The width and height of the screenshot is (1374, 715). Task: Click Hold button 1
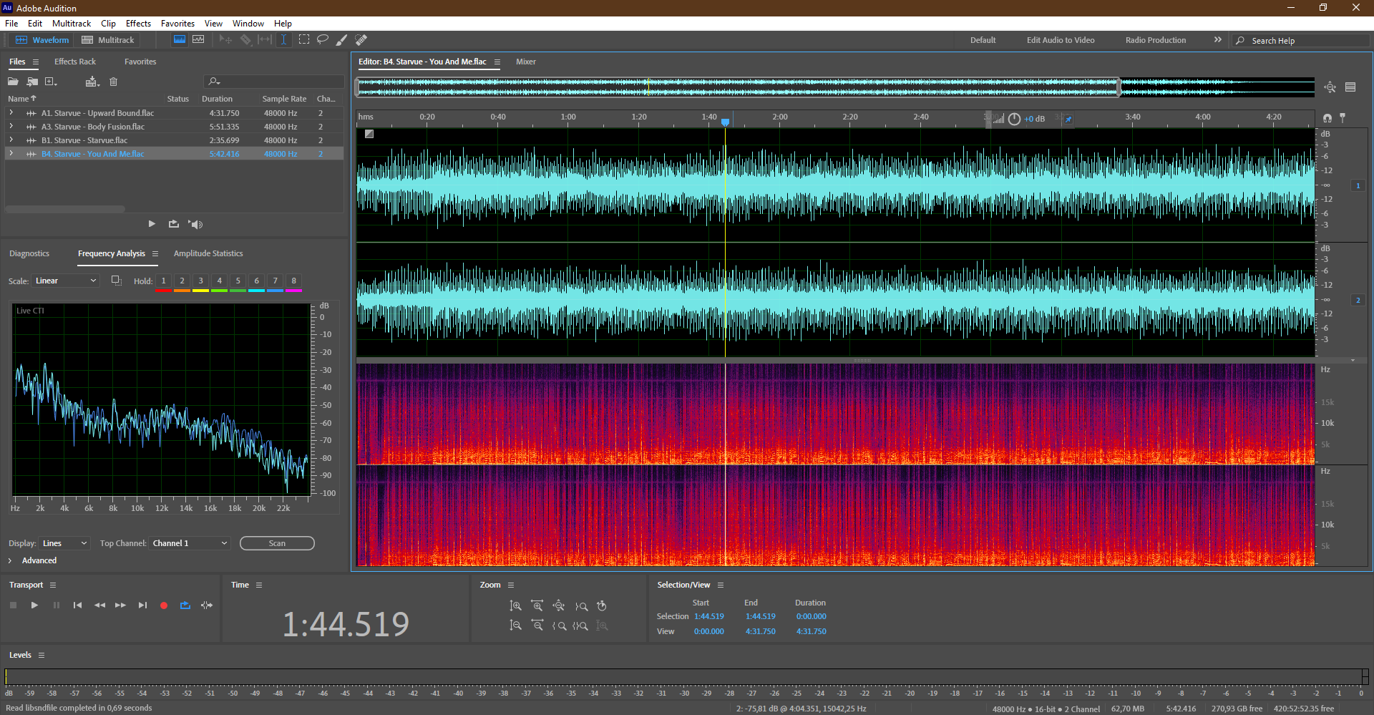click(164, 281)
